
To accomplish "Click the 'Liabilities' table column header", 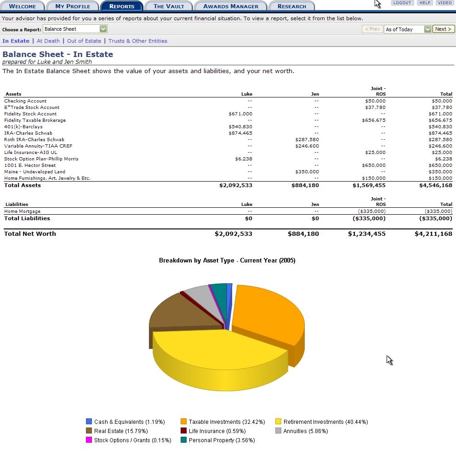I will [17, 205].
